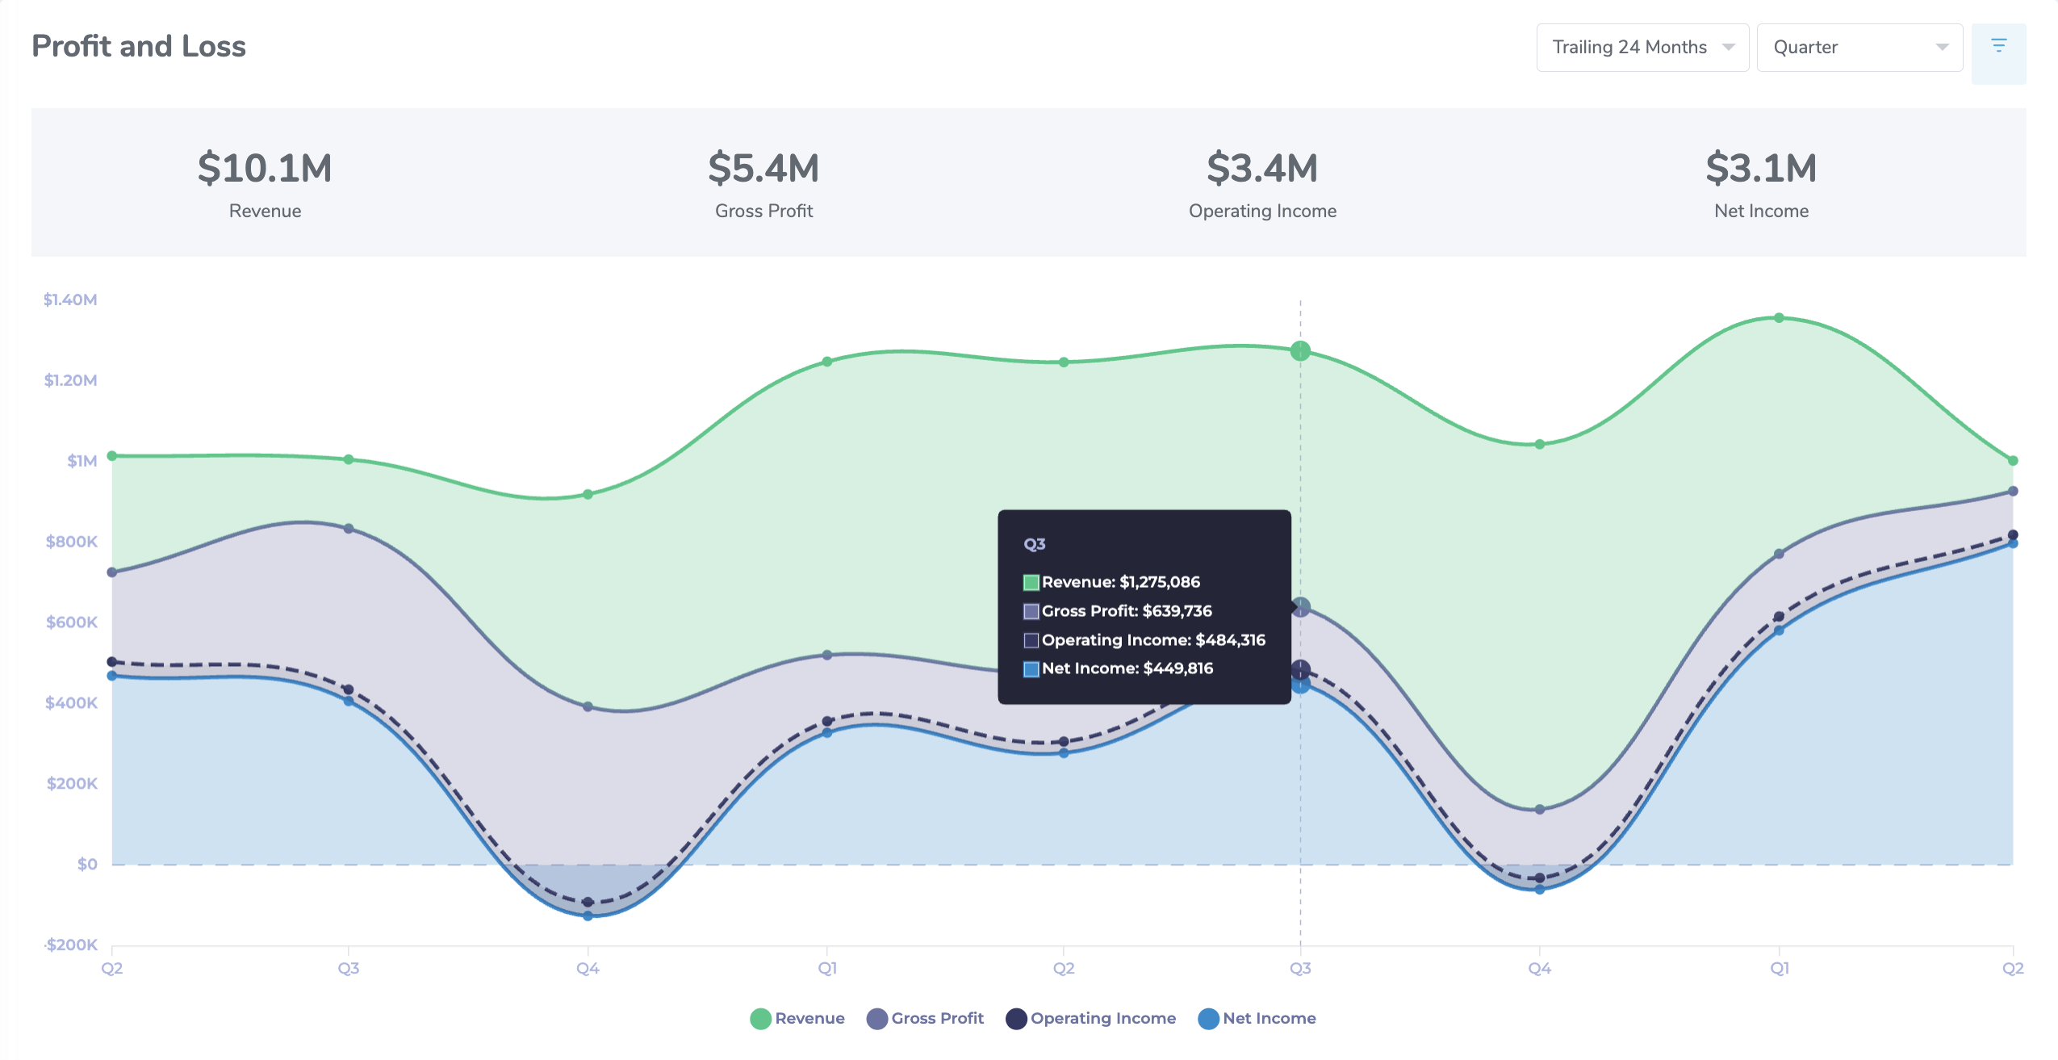Click the $1.40M y-axis label

click(x=70, y=300)
